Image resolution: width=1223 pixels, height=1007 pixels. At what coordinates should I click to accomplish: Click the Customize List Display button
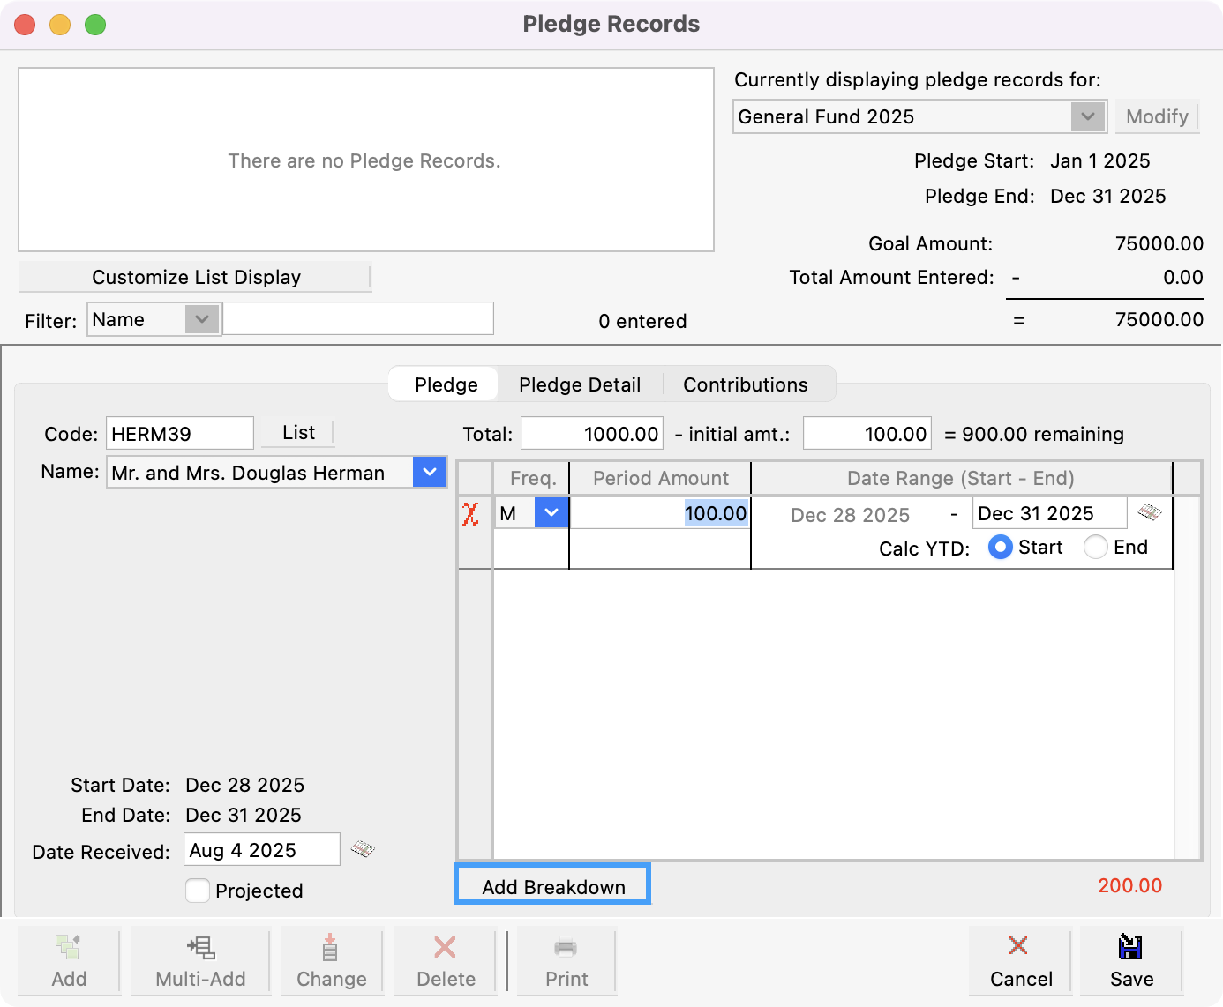196,276
